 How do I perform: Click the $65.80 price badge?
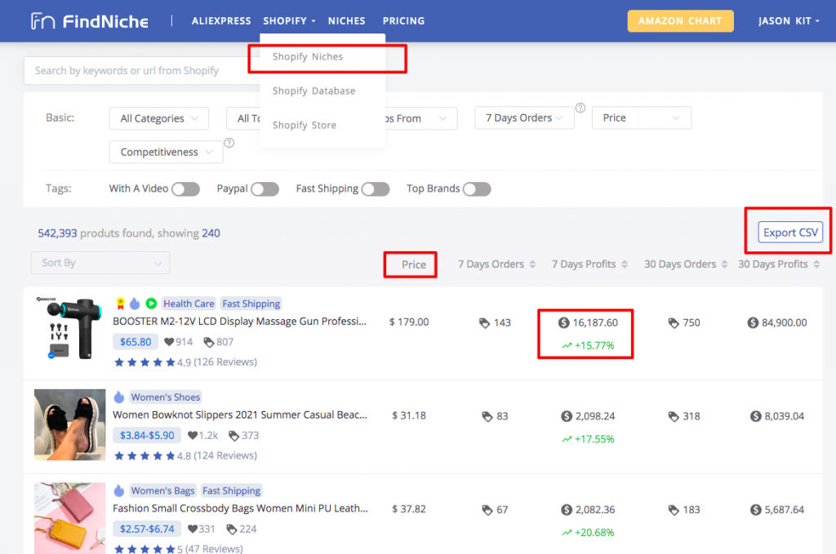pyautogui.click(x=136, y=342)
